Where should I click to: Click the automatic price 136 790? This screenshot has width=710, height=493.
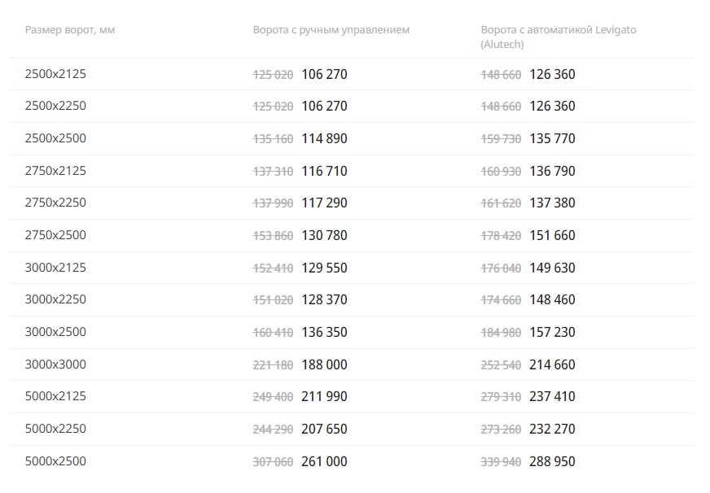tap(552, 171)
